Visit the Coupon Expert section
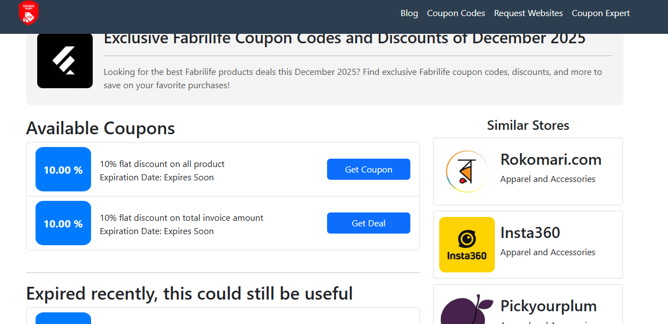This screenshot has width=668, height=324. point(601,13)
